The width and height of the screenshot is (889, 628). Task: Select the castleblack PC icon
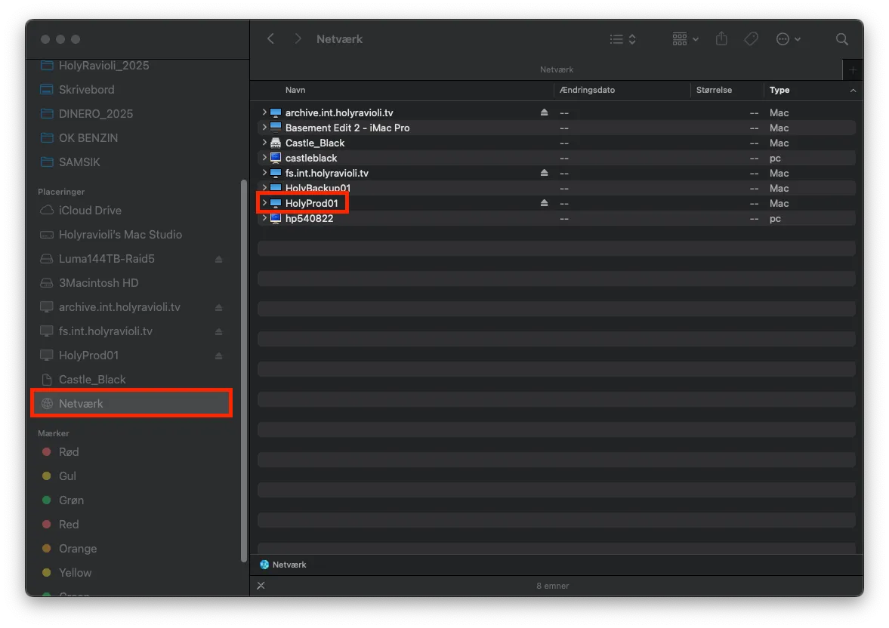click(x=276, y=159)
